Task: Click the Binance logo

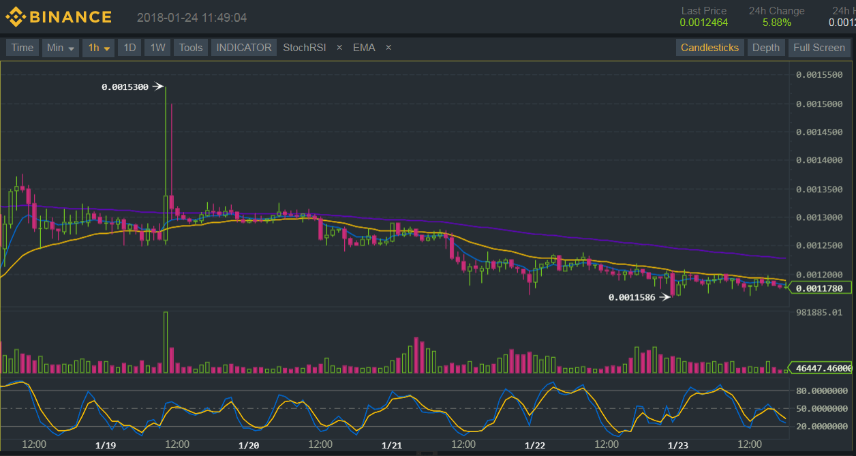Action: click(x=58, y=17)
